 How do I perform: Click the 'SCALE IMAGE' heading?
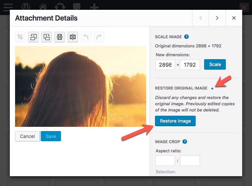pos(168,37)
